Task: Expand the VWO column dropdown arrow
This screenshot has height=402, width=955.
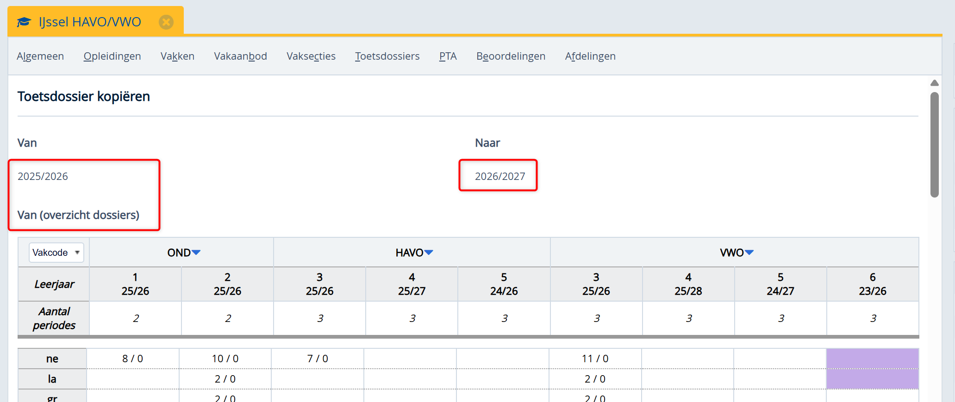Action: [x=749, y=253]
